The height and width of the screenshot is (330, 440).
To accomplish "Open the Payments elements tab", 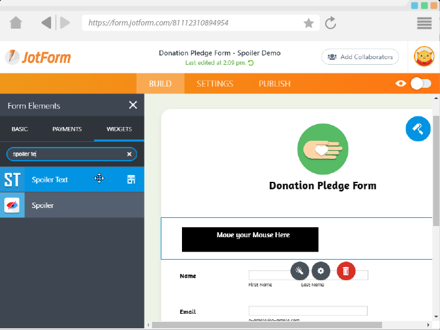I will point(67,129).
